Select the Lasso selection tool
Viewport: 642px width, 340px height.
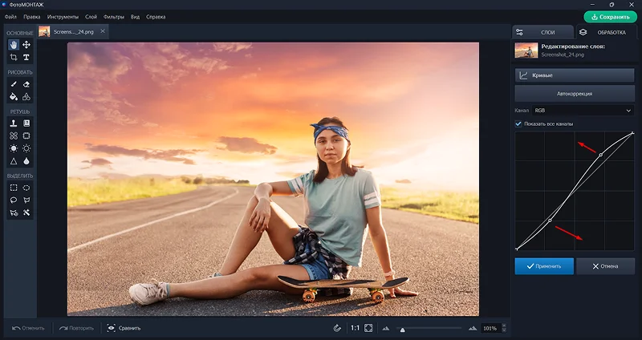(14, 200)
